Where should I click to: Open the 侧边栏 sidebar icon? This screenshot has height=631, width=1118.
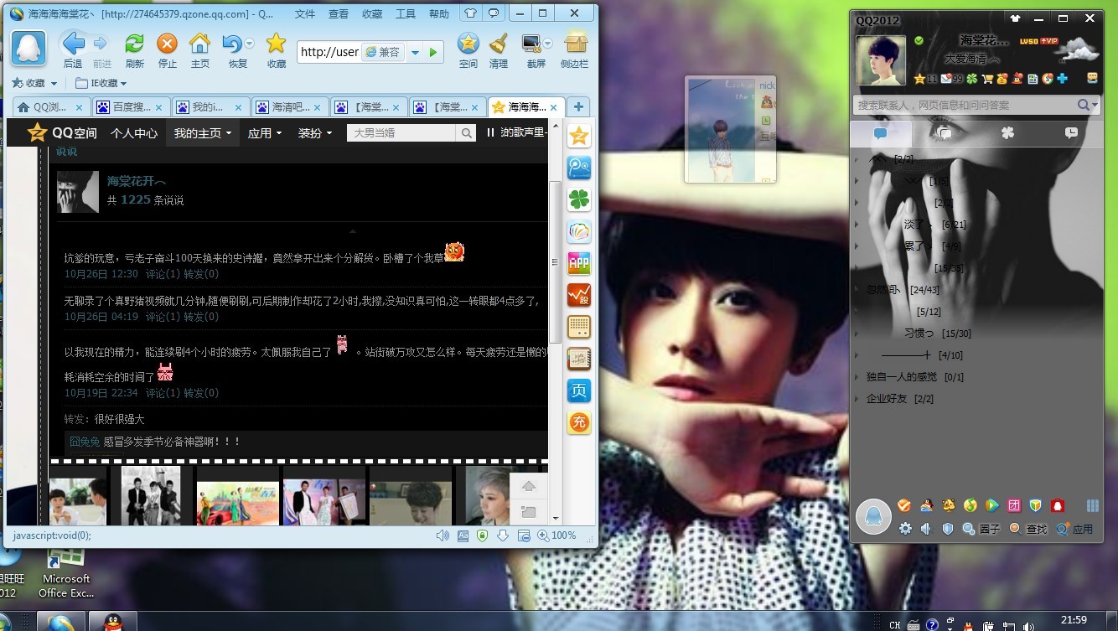(576, 44)
